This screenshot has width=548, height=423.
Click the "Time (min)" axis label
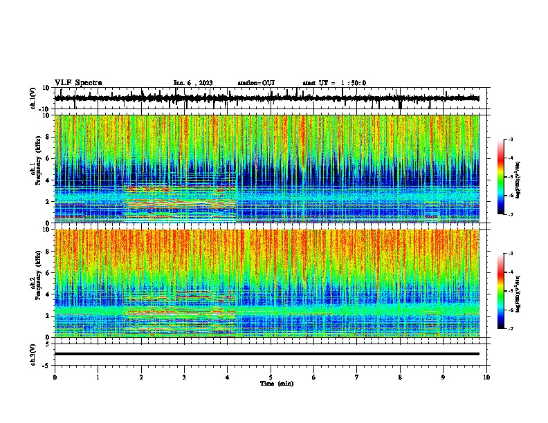(x=277, y=384)
